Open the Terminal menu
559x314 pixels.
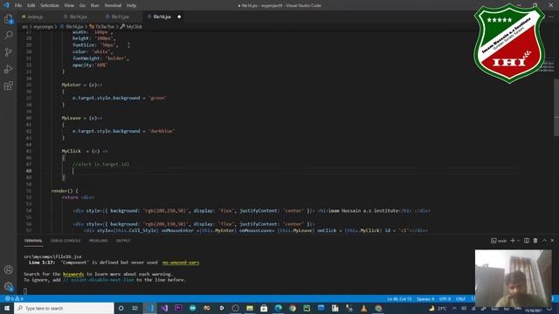(113, 5)
